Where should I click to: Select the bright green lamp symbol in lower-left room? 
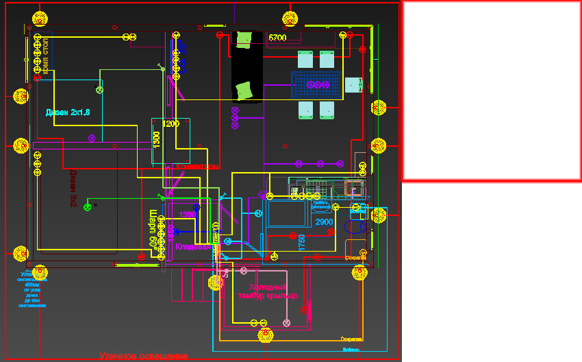coord(88,206)
